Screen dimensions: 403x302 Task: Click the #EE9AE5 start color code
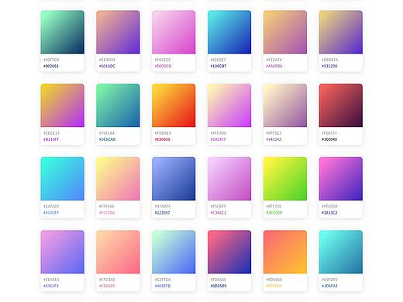click(x=51, y=280)
